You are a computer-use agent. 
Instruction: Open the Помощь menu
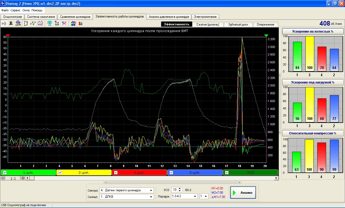point(37,10)
